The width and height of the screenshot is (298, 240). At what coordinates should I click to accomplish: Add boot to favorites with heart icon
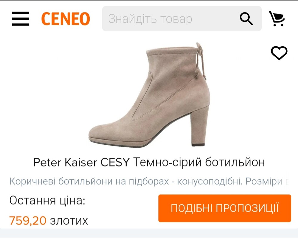279,53
